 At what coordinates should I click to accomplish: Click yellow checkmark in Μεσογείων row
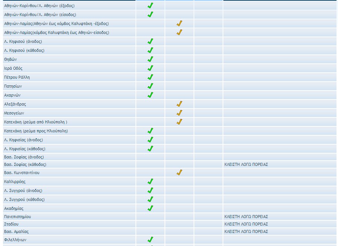tap(179, 113)
